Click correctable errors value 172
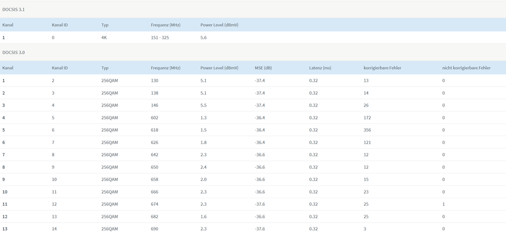This screenshot has height=233, width=506. (367, 118)
